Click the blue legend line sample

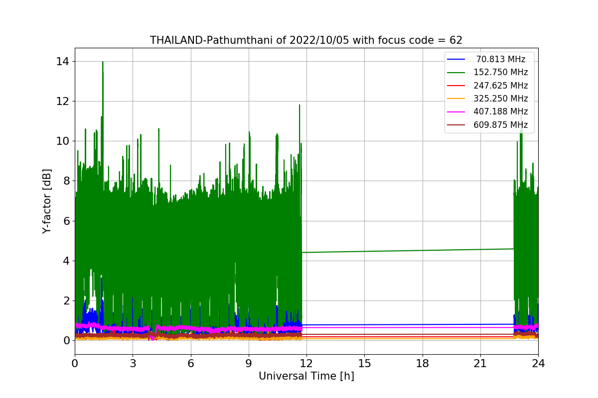click(x=456, y=60)
